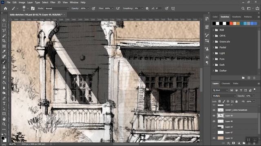Open the layer Opacity dropdown arrow
This screenshot has height=146, width=261.
(x=254, y=96)
